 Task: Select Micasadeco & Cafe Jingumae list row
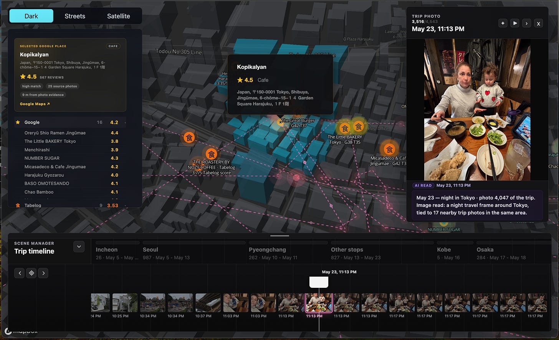pos(70,167)
